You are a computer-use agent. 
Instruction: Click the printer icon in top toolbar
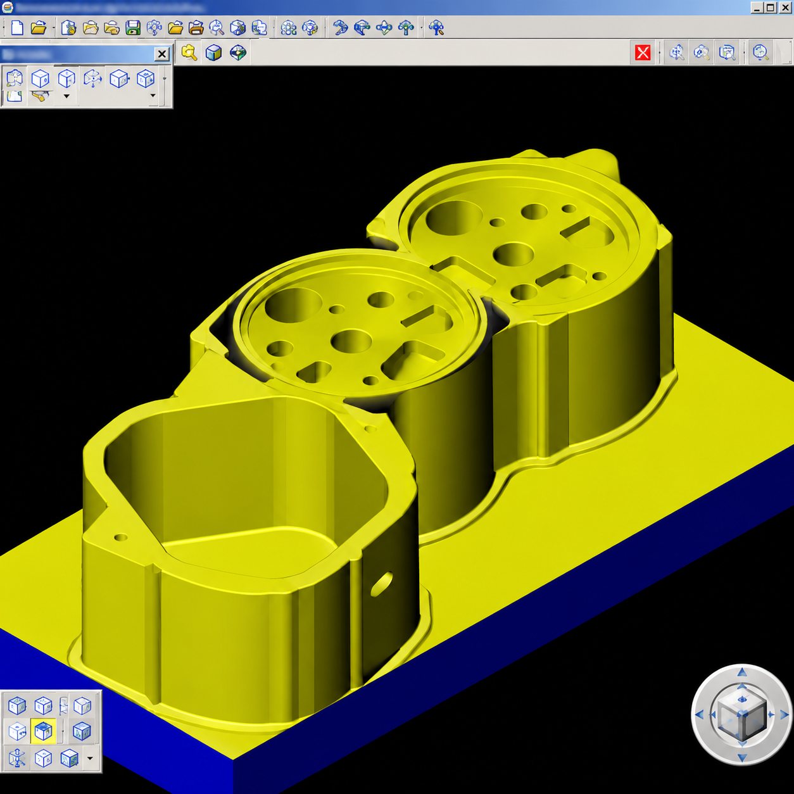coord(196,28)
